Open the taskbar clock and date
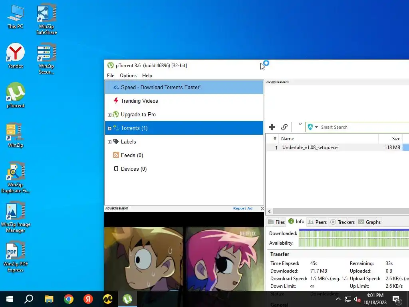Viewport: 409px width, 307px height. coord(375,299)
